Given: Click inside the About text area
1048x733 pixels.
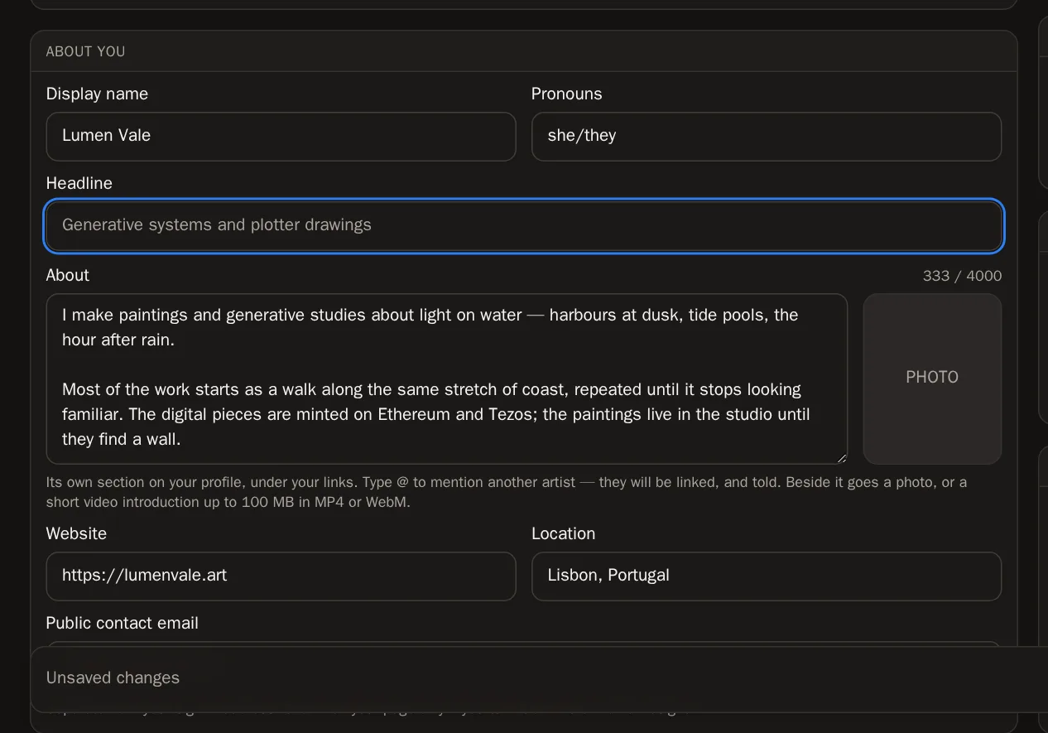Looking at the screenshot, I should (447, 379).
